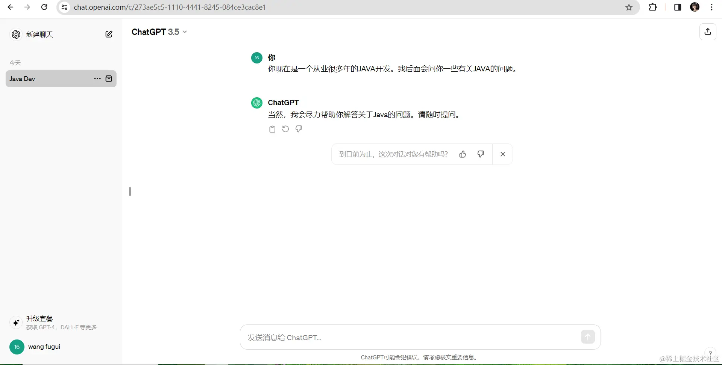Copy ChatGPT's reply with clipboard icon
The height and width of the screenshot is (365, 722).
coord(272,129)
